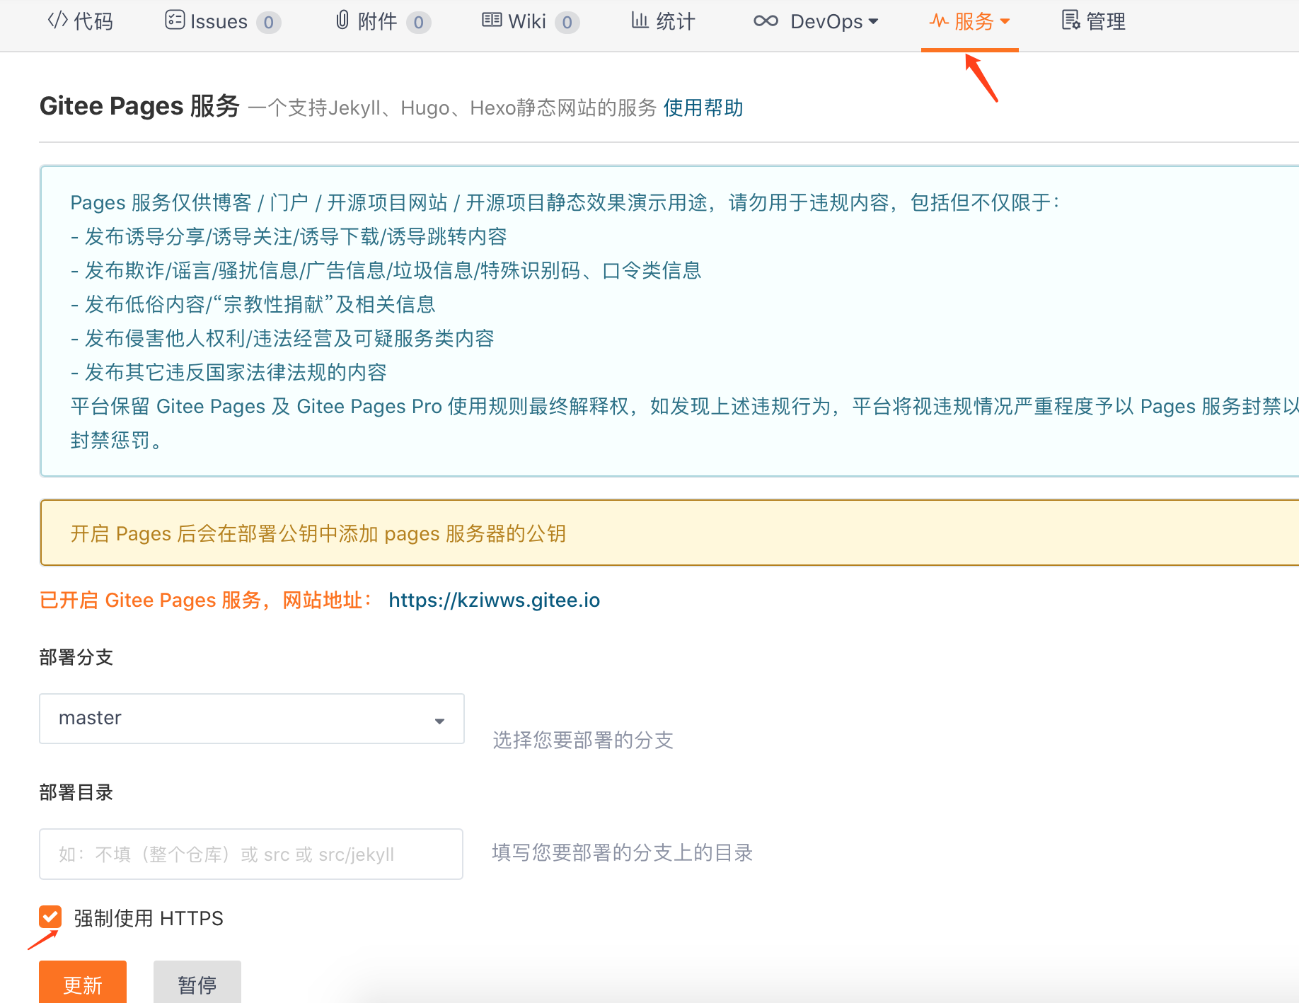Open the 使用帮助 help link
This screenshot has width=1299, height=1003.
click(x=703, y=108)
